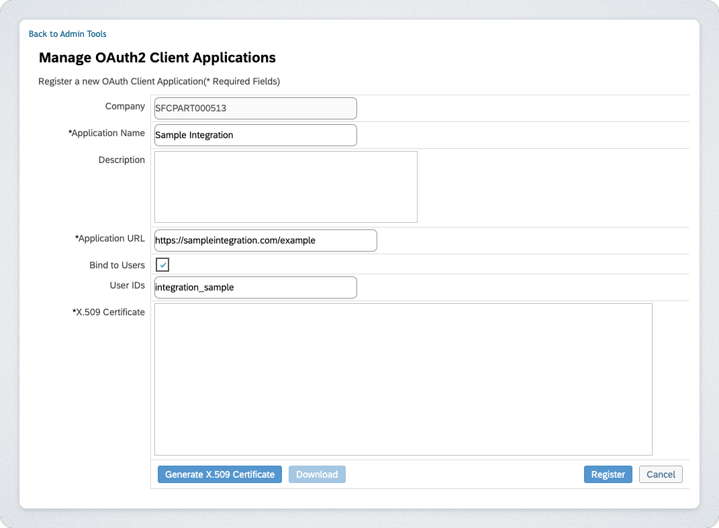Click the greyed-out Download button
Image resolution: width=719 pixels, height=528 pixels.
(x=317, y=474)
